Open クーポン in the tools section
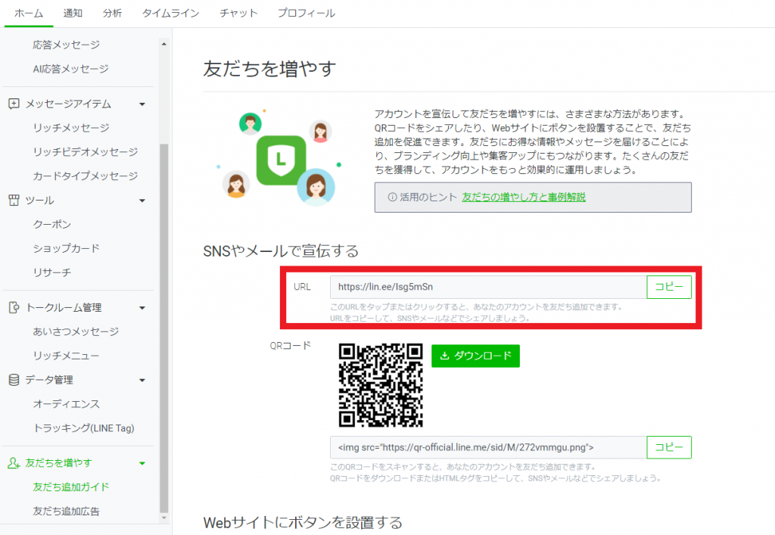The image size is (775, 535). click(52, 224)
